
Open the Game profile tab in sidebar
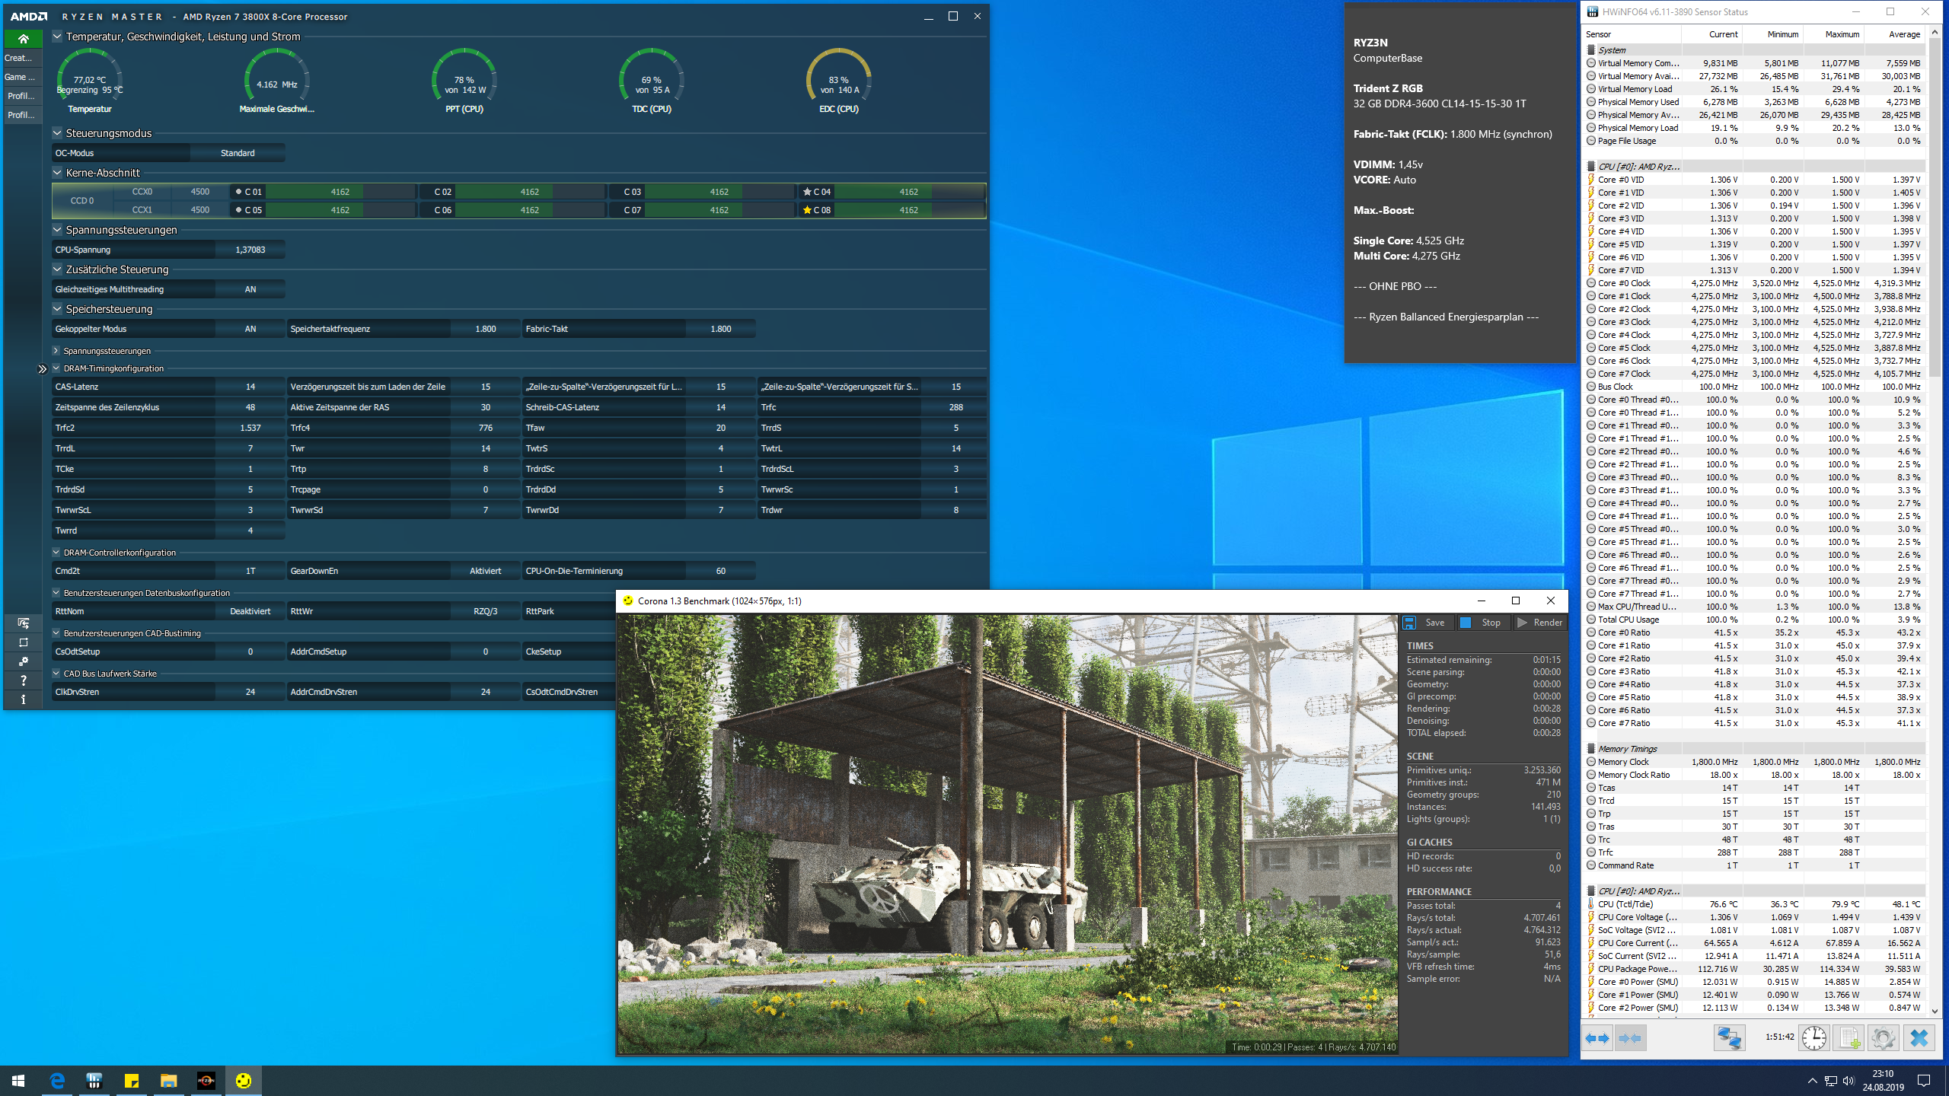(20, 77)
